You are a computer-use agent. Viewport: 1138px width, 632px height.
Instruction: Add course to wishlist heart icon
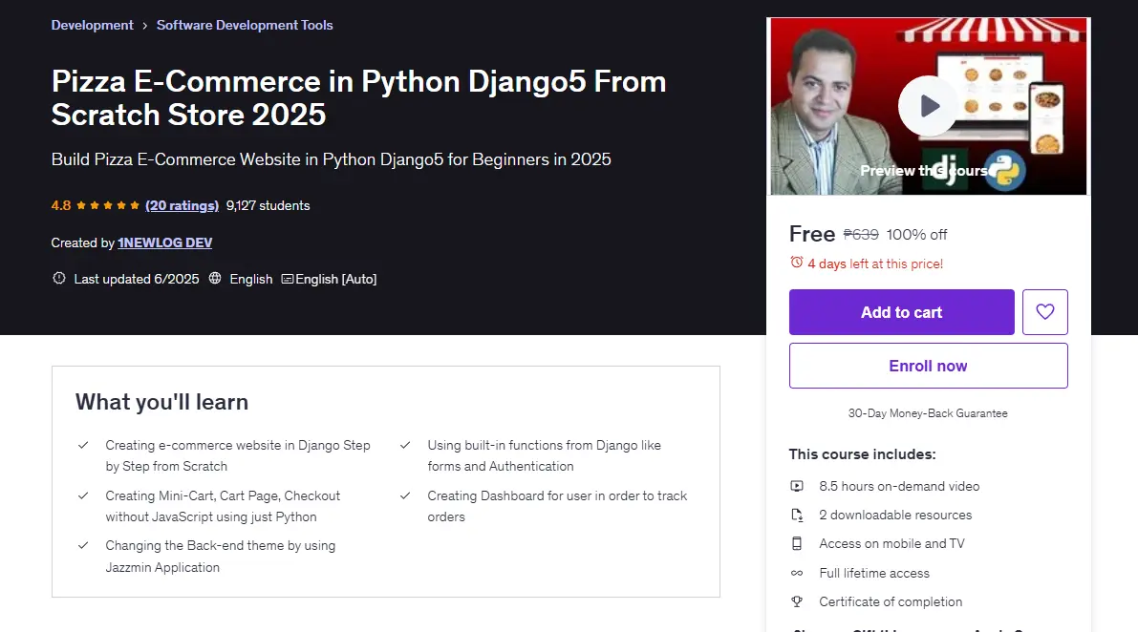coord(1045,311)
